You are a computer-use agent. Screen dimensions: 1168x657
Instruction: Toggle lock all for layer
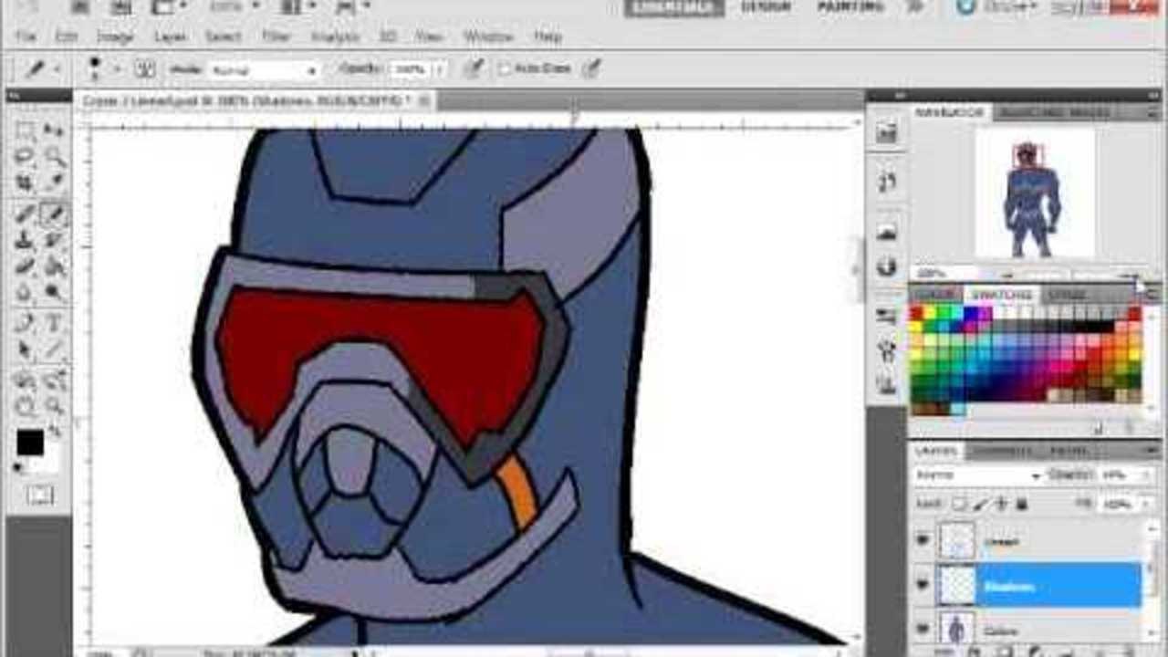(1022, 503)
